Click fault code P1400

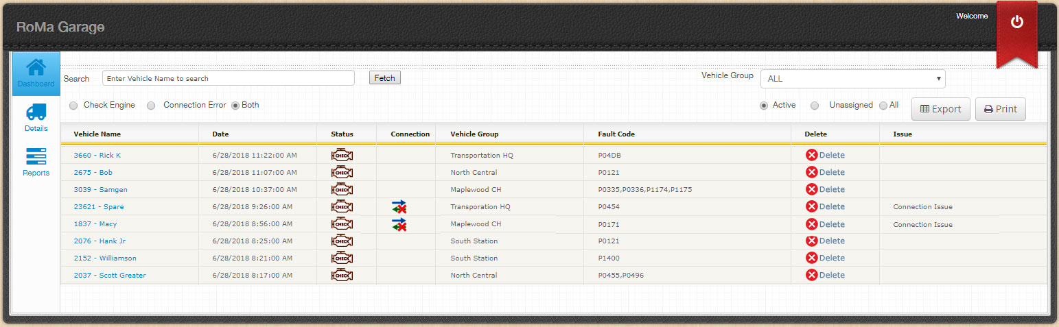point(609,258)
